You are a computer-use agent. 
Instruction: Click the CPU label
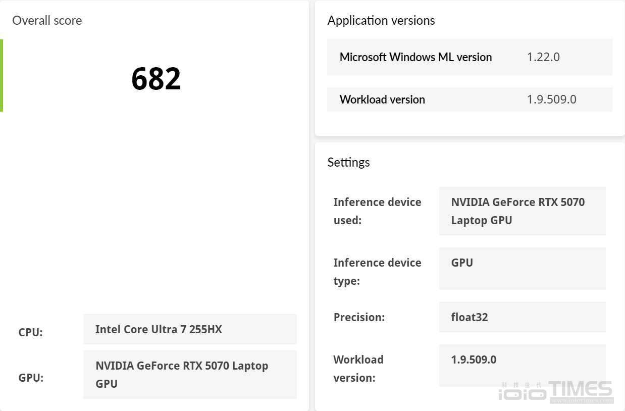(31, 332)
